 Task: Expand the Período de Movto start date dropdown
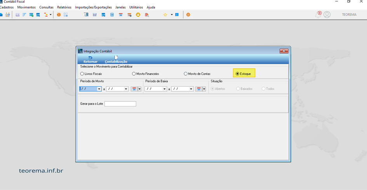click(x=99, y=89)
